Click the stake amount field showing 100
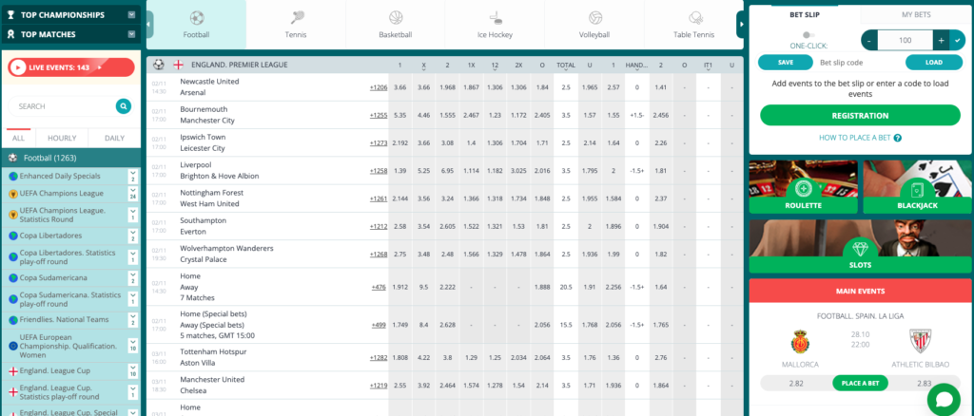The width and height of the screenshot is (974, 416). pos(906,40)
